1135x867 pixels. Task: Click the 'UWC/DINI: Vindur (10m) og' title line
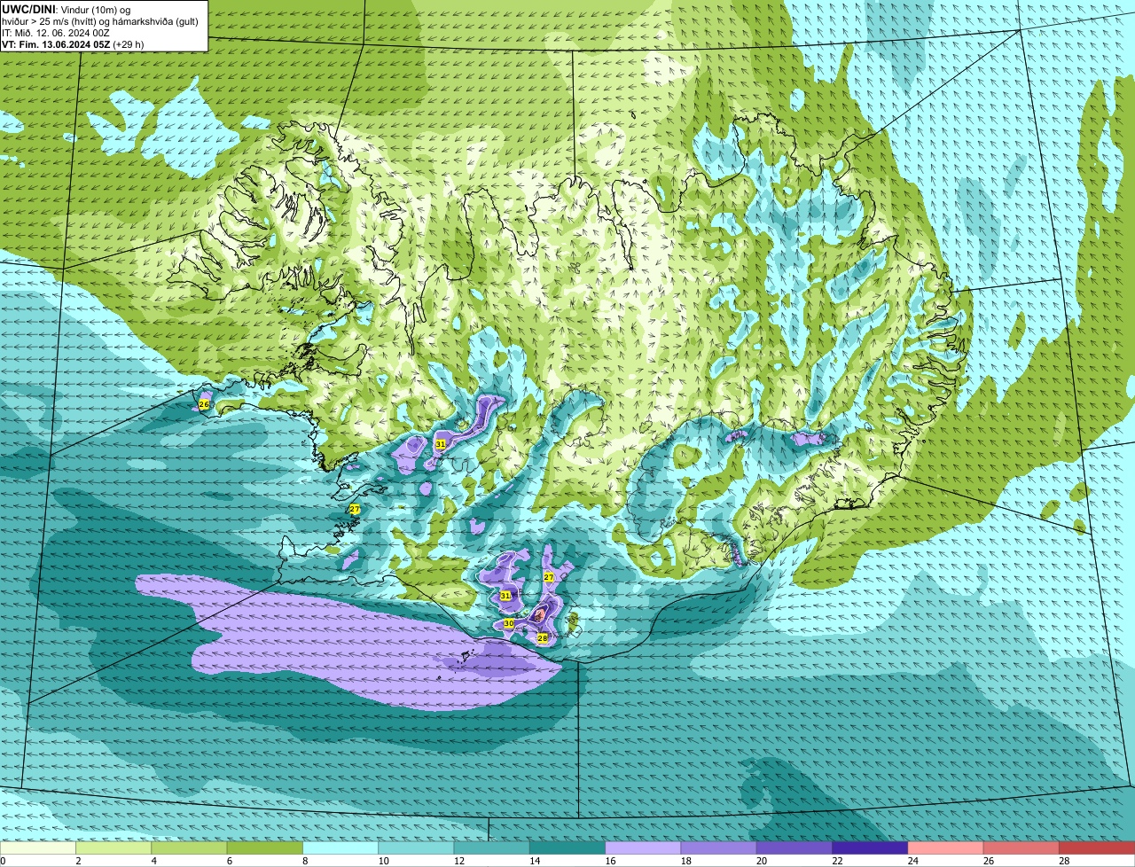click(67, 9)
